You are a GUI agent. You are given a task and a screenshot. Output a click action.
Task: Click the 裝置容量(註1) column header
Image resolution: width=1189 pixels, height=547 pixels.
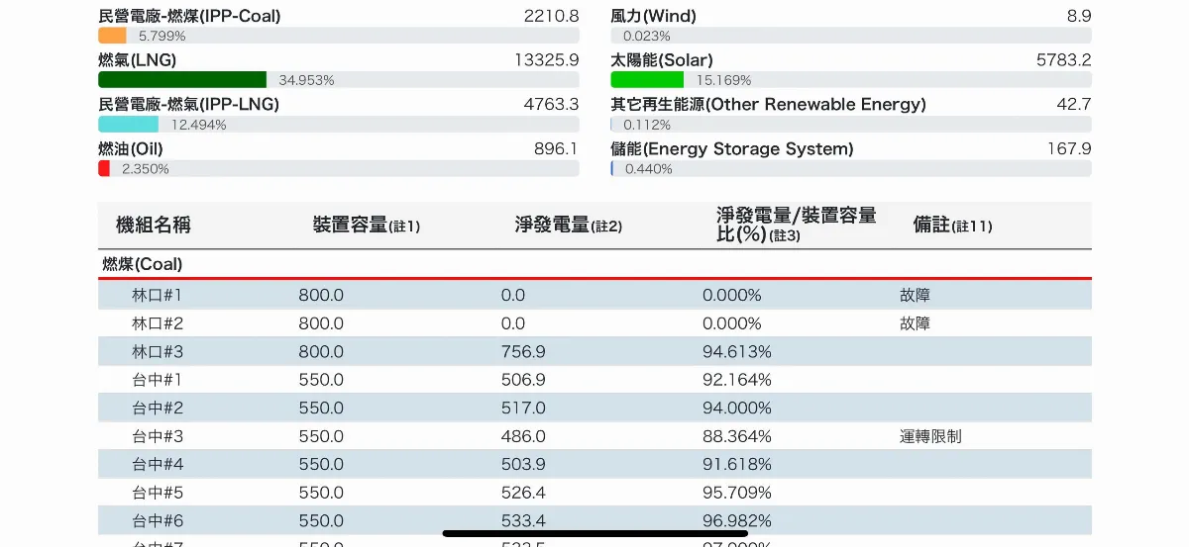coord(367,226)
